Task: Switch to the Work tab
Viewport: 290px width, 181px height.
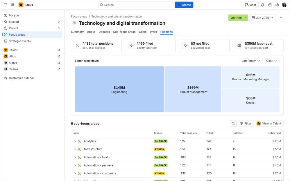Action: click(153, 32)
